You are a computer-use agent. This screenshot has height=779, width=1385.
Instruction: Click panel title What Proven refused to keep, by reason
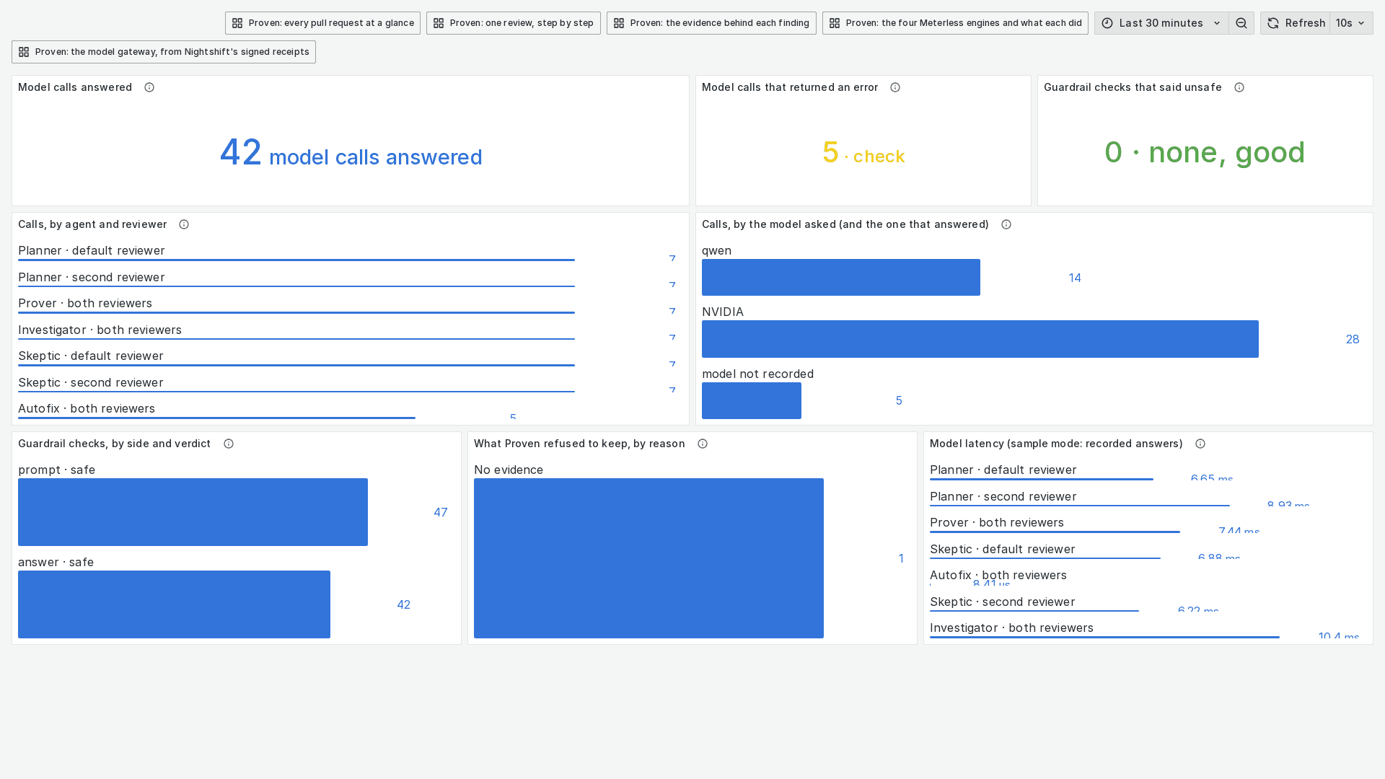pyautogui.click(x=579, y=444)
